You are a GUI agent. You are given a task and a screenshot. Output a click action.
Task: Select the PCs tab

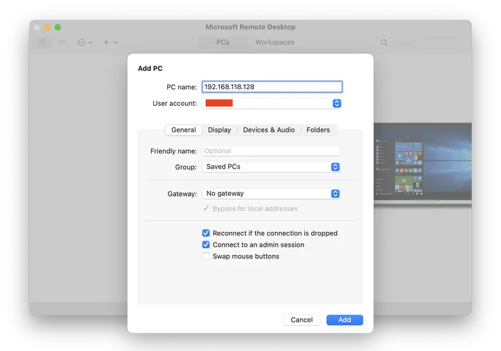223,42
